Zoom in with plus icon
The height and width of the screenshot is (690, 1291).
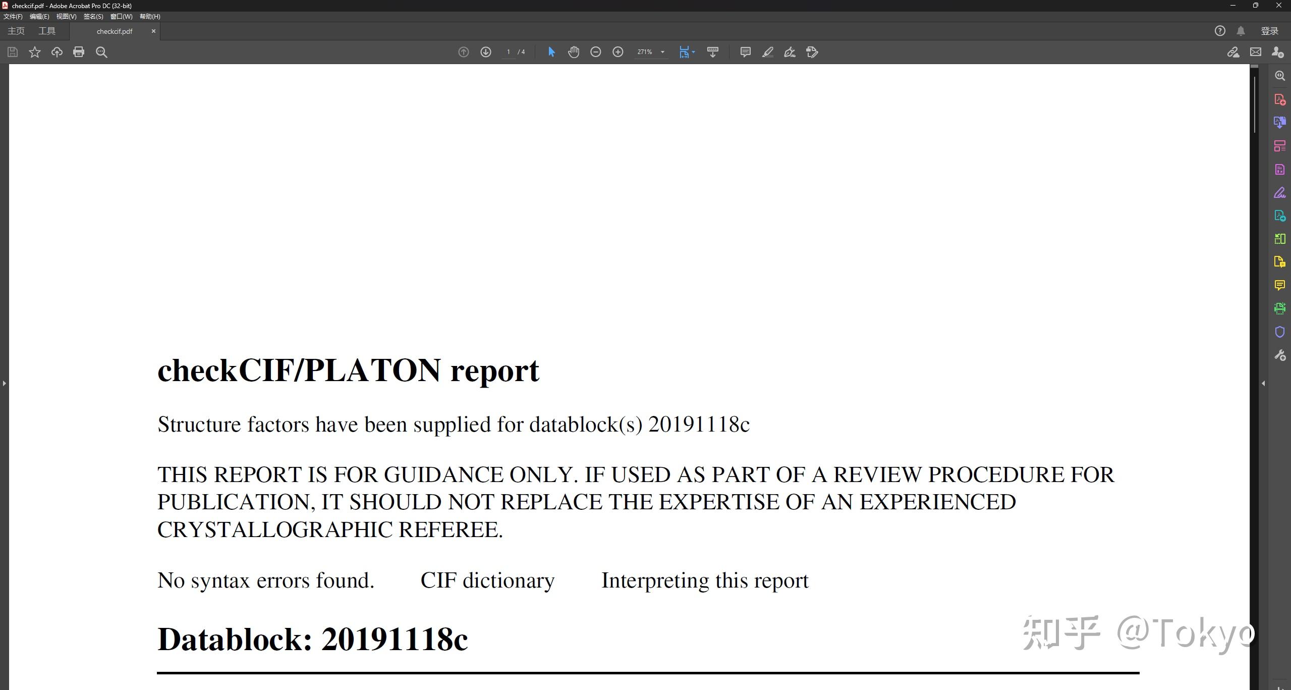click(618, 52)
